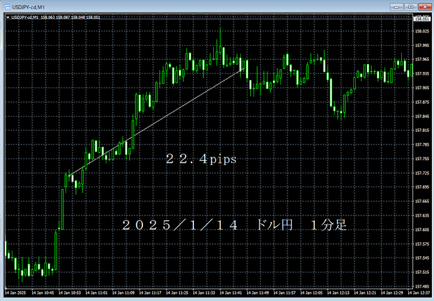Click price level 157.485 on the scale
Screen dimensions: 434x301
(422, 286)
